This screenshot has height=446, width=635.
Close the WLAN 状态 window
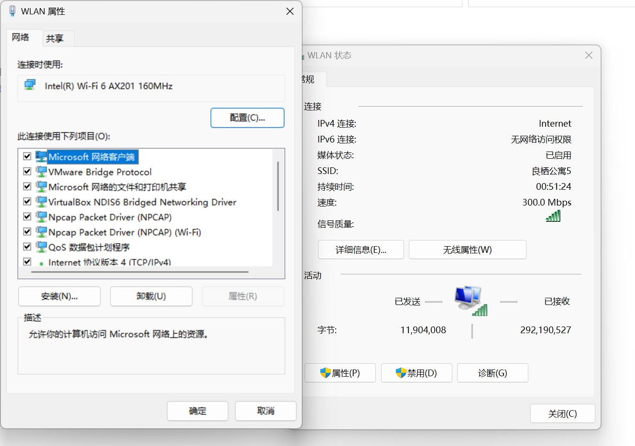tap(589, 55)
